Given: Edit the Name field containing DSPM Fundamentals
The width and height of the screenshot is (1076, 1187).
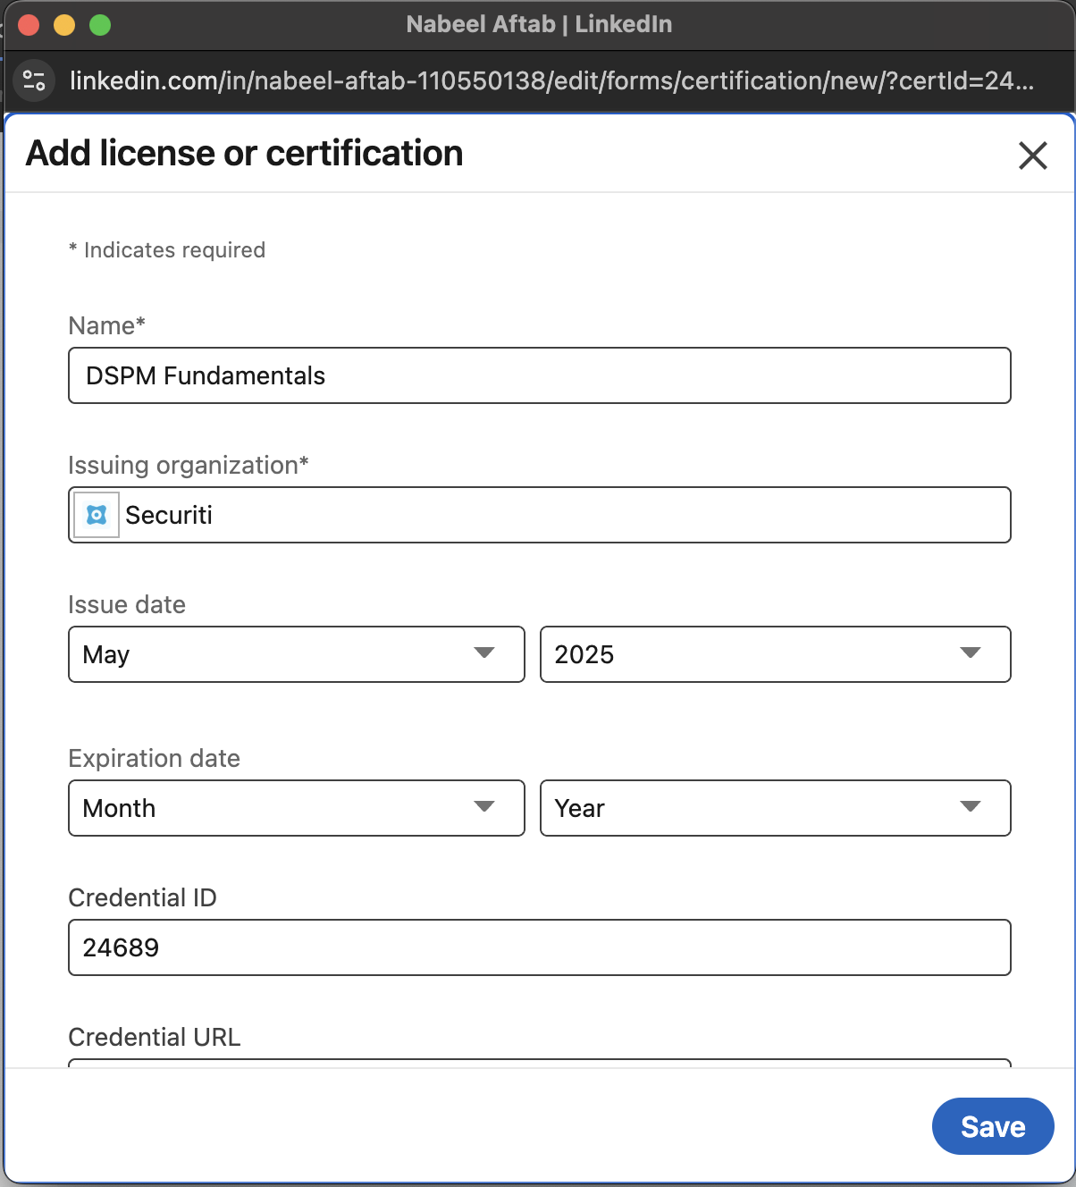Looking at the screenshot, I should (x=540, y=375).
